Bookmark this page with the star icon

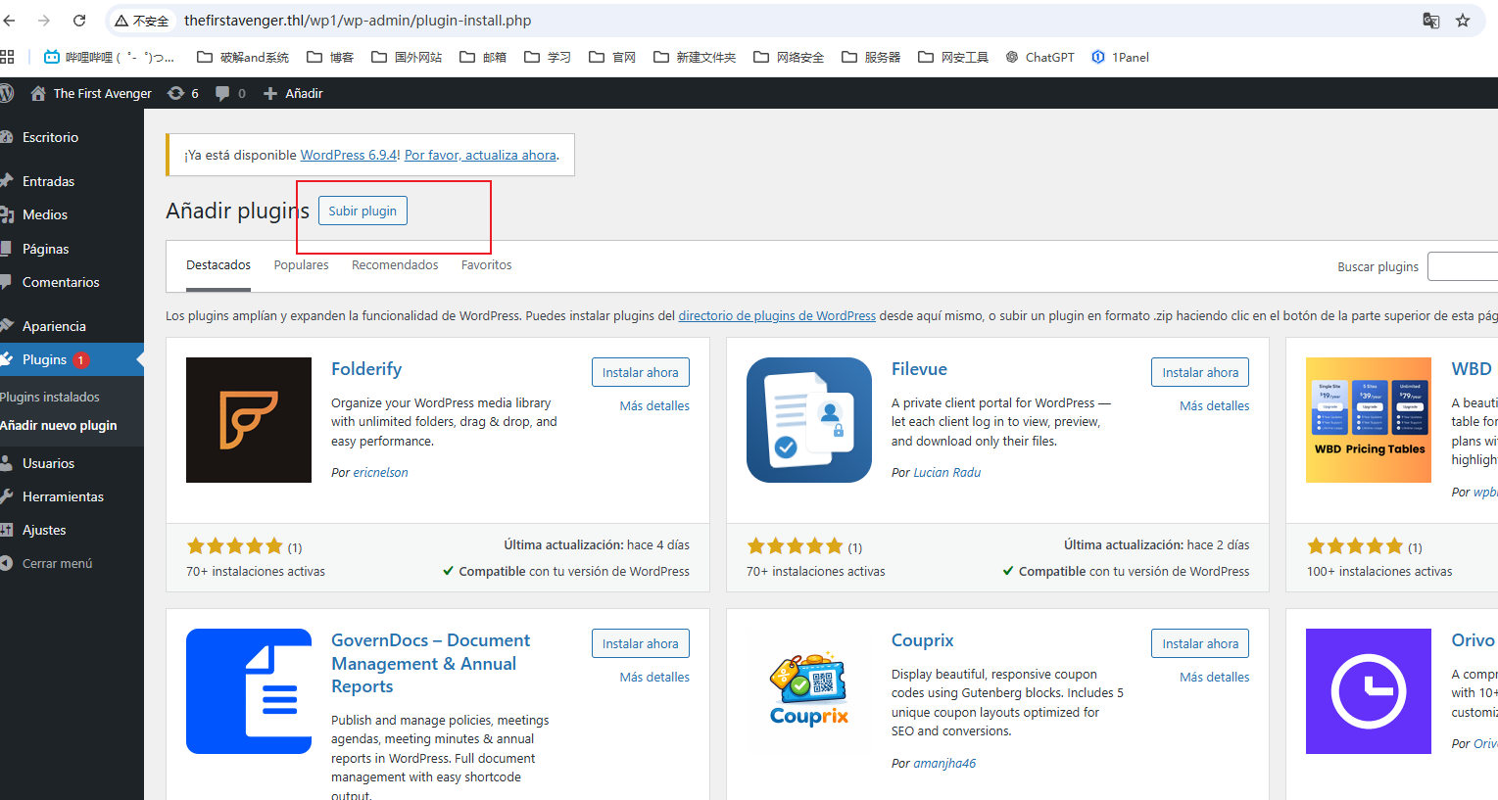click(1463, 21)
